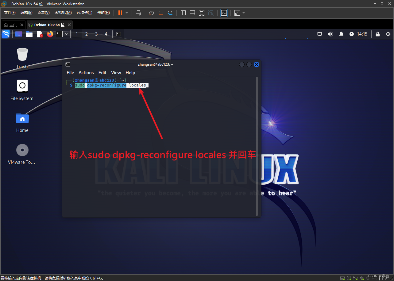This screenshot has height=281, width=394.
Task: Launch terminal emulator from Kali panel
Action: point(59,34)
